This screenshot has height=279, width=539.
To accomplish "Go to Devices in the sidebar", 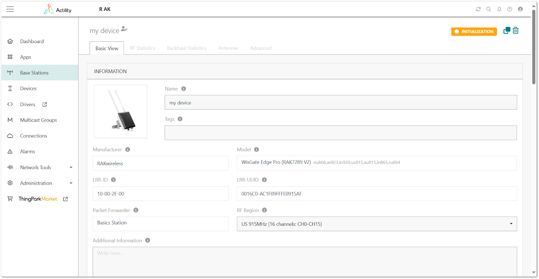I will (28, 89).
